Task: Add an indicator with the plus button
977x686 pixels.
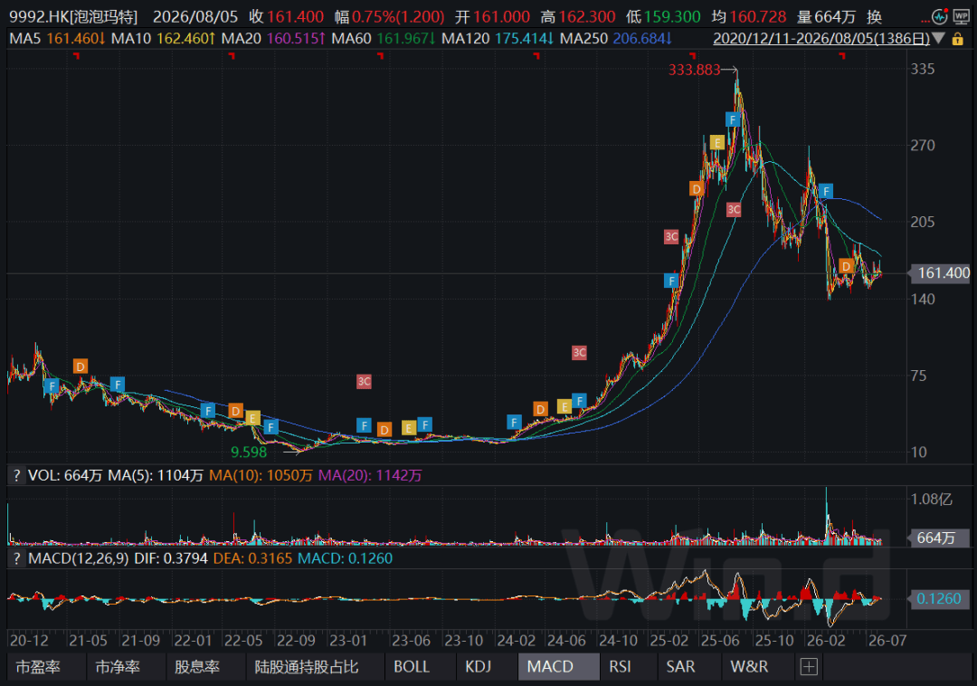Action: click(x=809, y=667)
